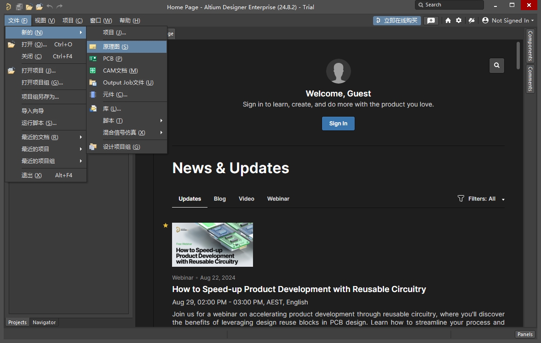The width and height of the screenshot is (541, 343).
Task: Open the Not Signed In account dropdown
Action: (x=508, y=21)
